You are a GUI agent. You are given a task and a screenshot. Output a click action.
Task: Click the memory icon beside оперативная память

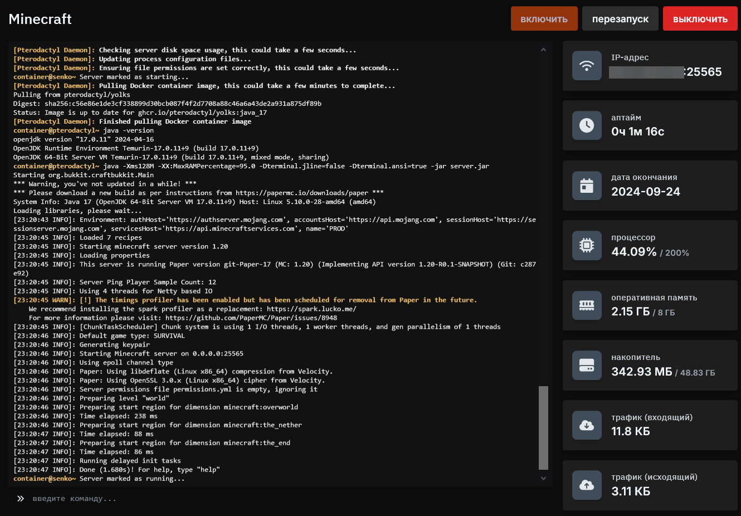click(x=587, y=305)
